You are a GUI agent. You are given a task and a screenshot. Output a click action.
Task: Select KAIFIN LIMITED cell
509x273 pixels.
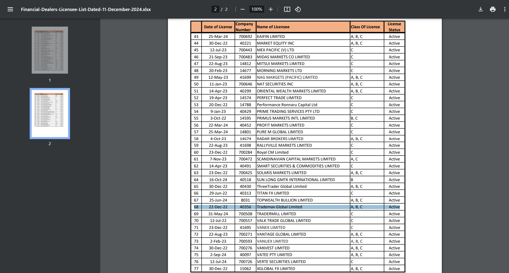(x=303, y=37)
